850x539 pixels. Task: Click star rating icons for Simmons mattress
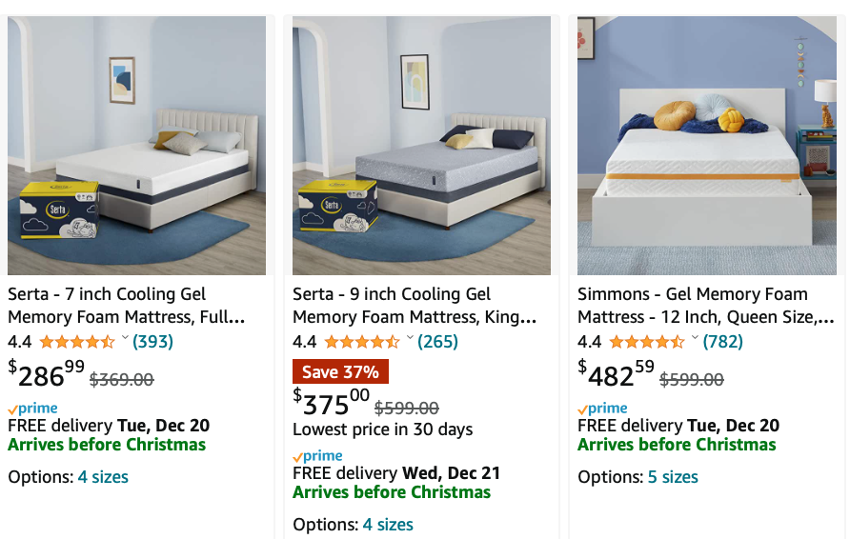(647, 342)
